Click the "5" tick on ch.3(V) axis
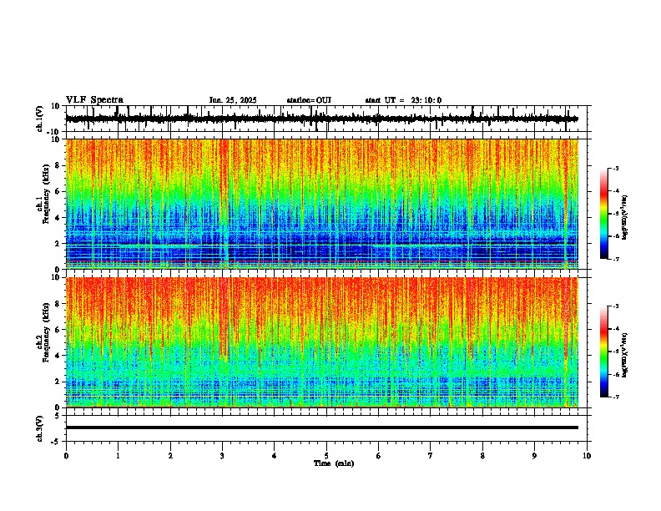 coord(58,416)
